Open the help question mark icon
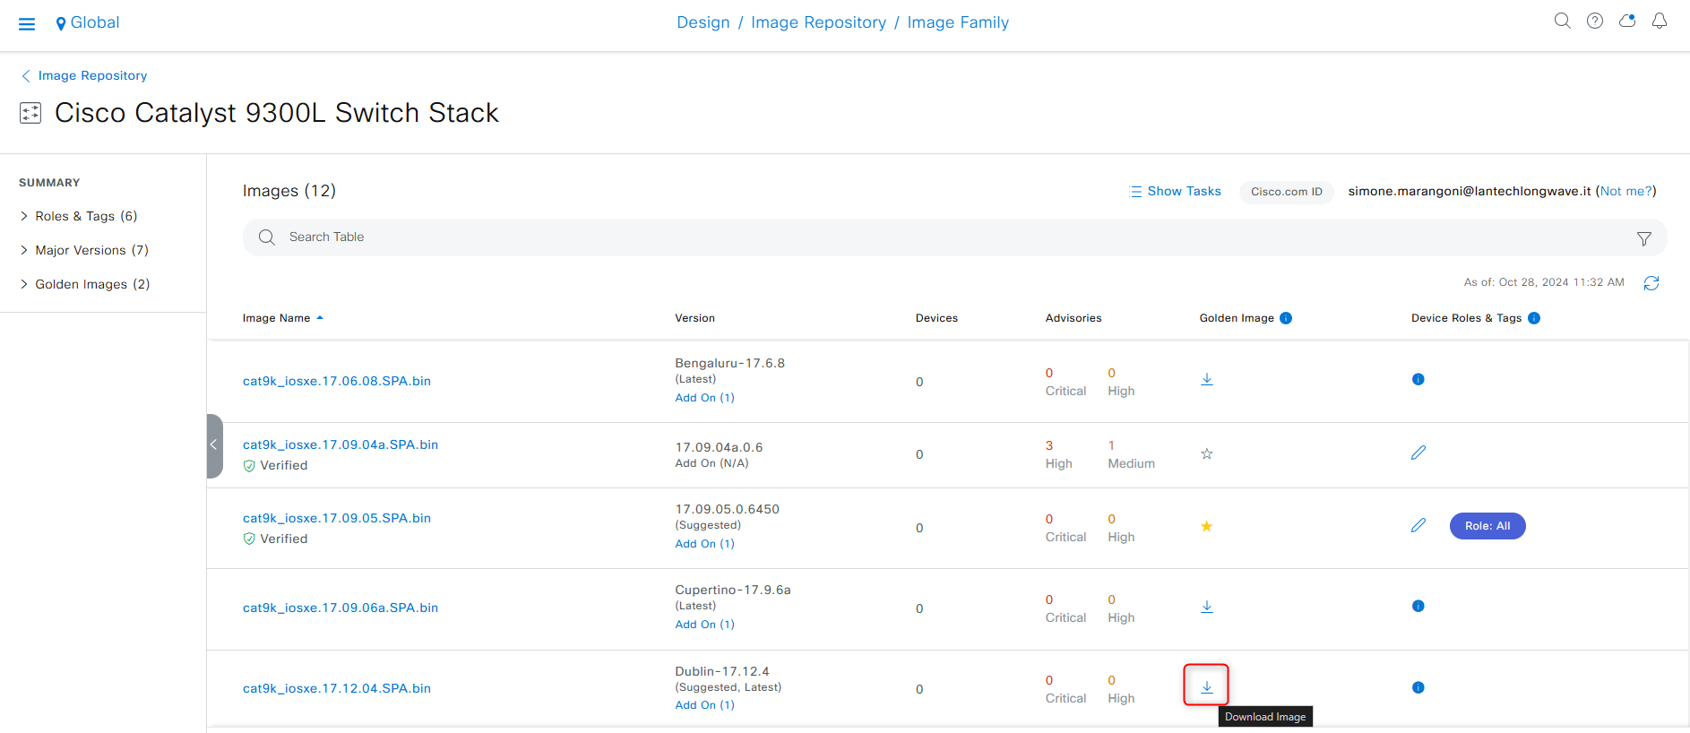1690x733 pixels. click(x=1594, y=21)
